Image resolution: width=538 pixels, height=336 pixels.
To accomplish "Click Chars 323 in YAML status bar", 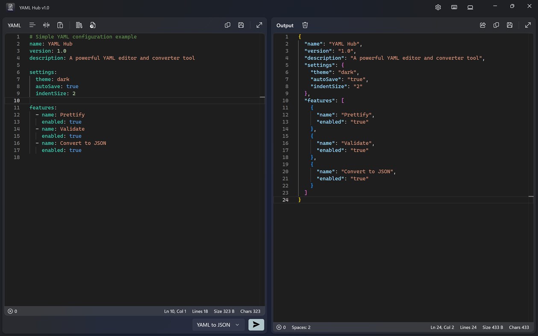I will [250, 311].
